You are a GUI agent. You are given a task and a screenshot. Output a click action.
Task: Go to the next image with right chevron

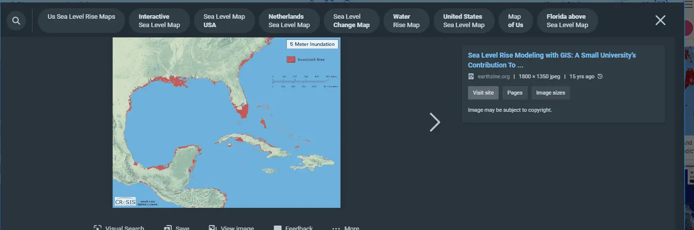coord(435,122)
